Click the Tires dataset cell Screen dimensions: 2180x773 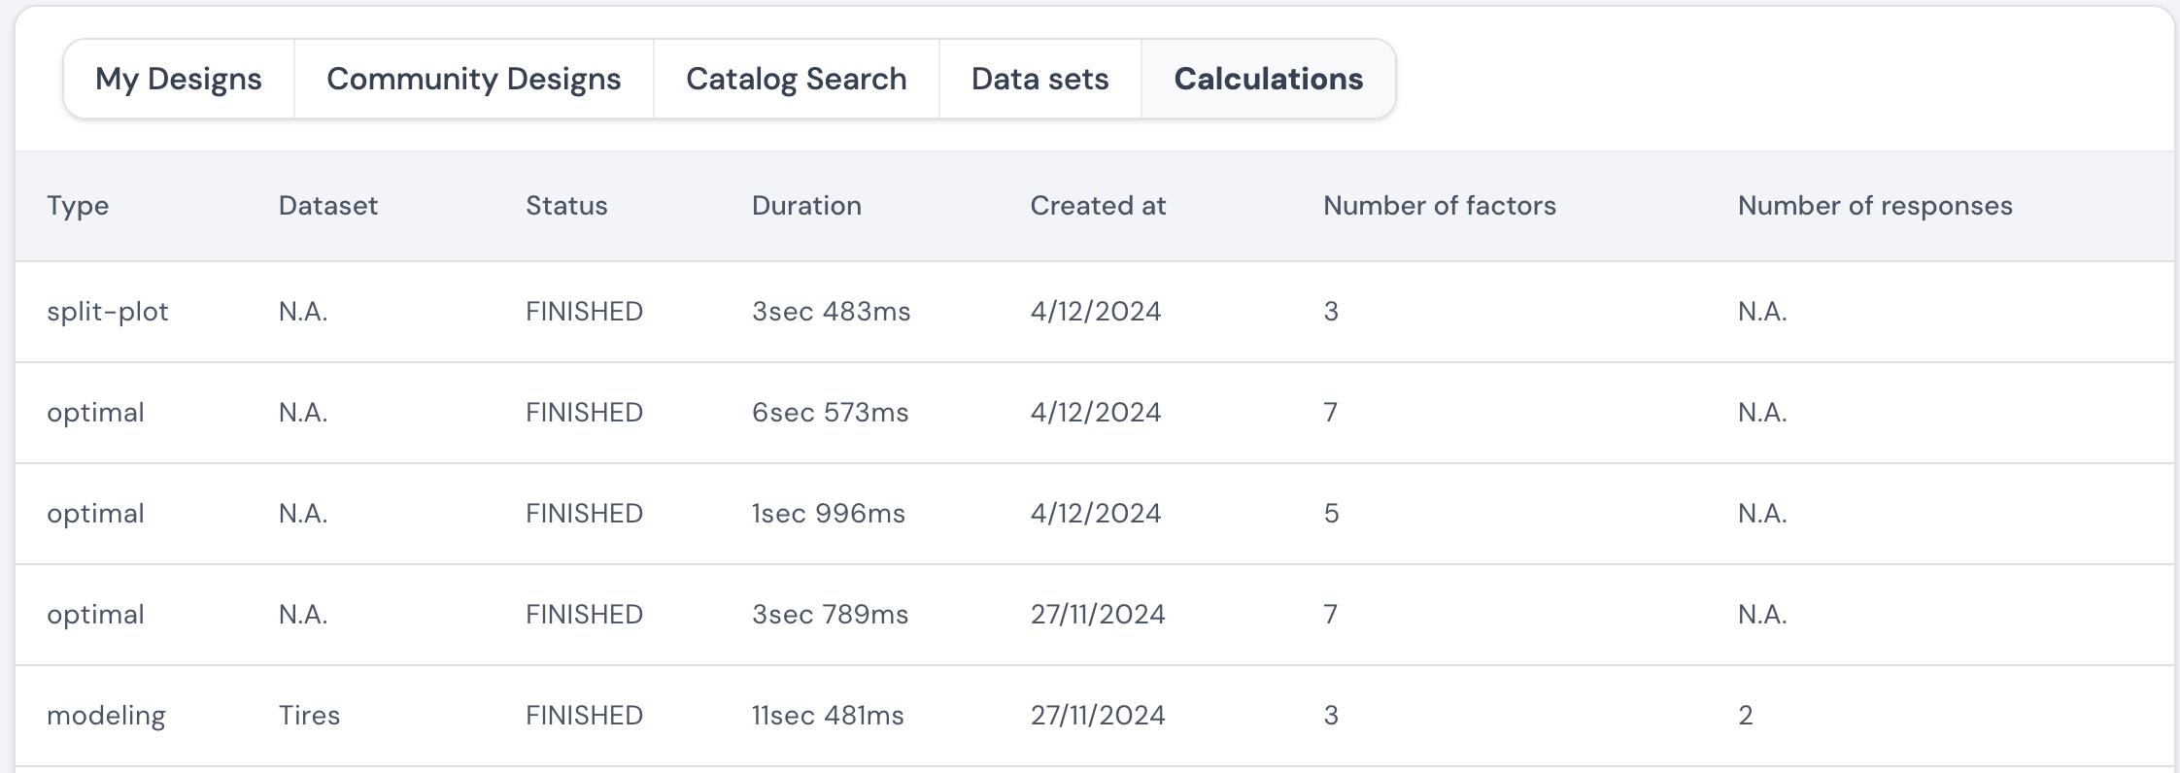pos(309,716)
